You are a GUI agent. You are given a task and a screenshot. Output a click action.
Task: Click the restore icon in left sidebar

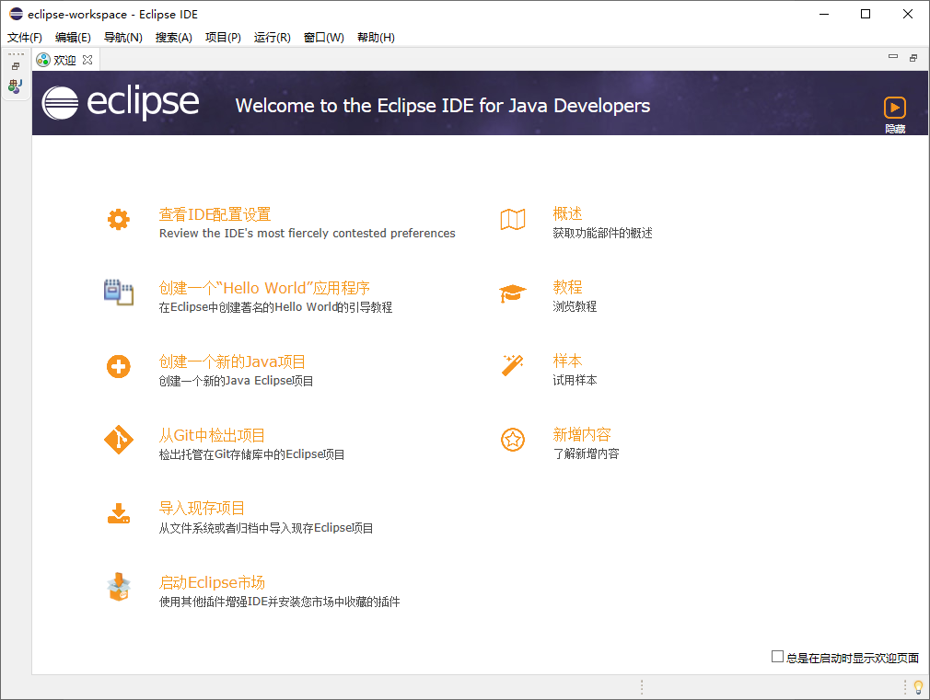16,66
